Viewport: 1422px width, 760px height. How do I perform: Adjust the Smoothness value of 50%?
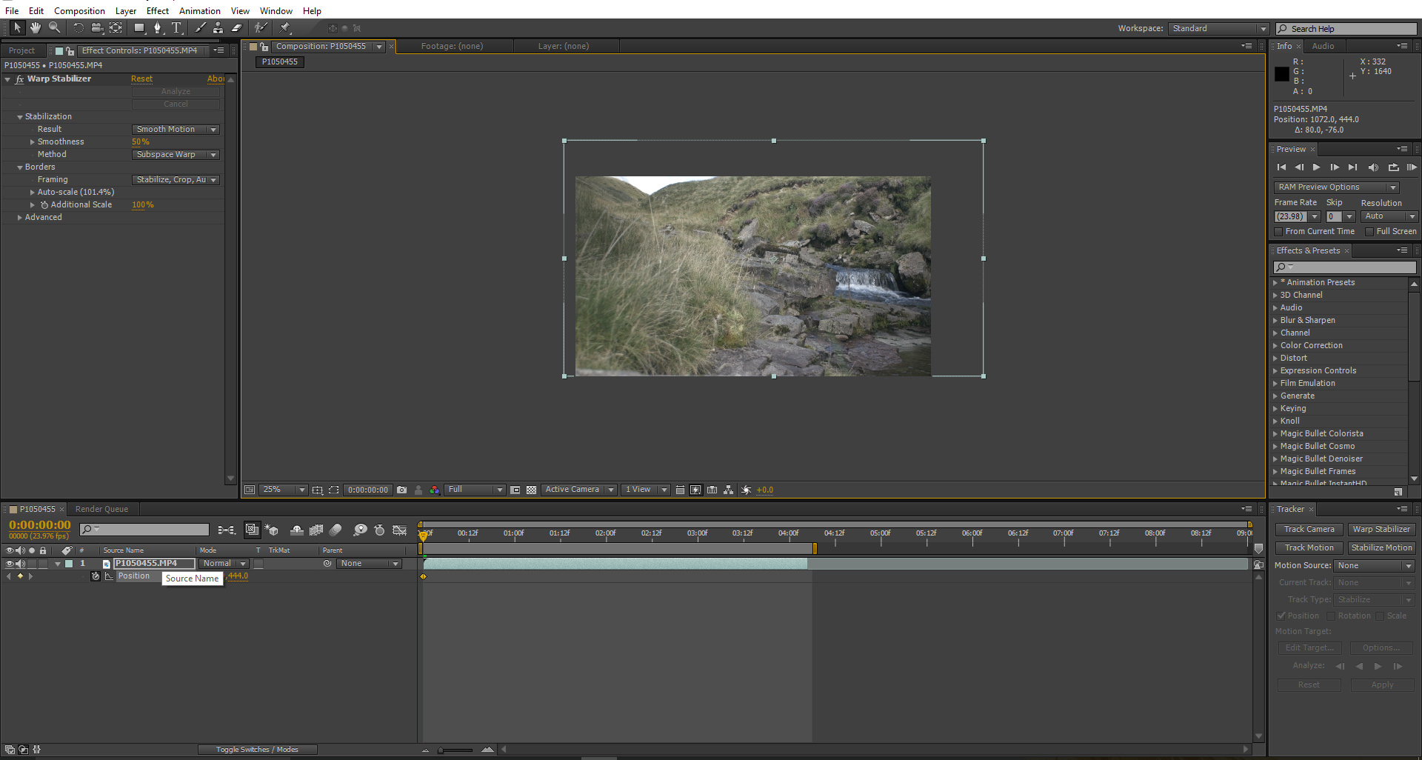(x=141, y=141)
